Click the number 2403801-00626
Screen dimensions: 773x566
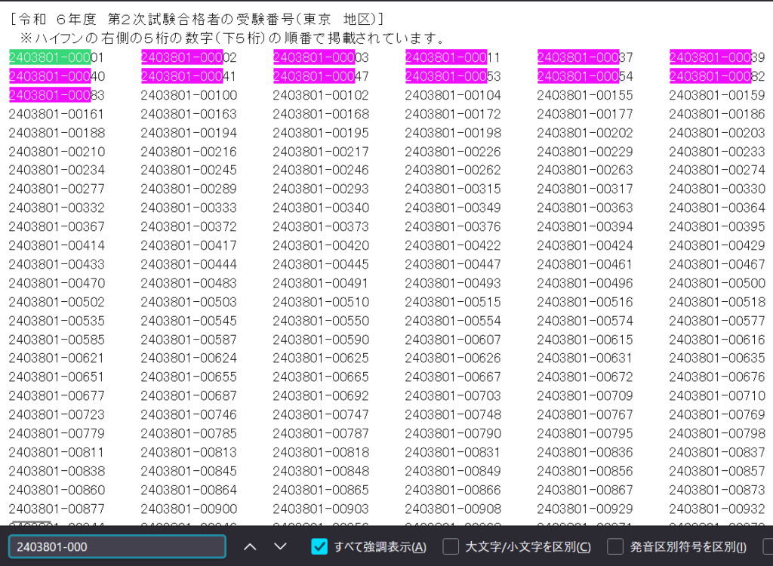[452, 358]
